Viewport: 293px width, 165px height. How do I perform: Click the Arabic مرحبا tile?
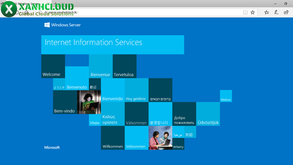pyautogui.click(x=178, y=132)
